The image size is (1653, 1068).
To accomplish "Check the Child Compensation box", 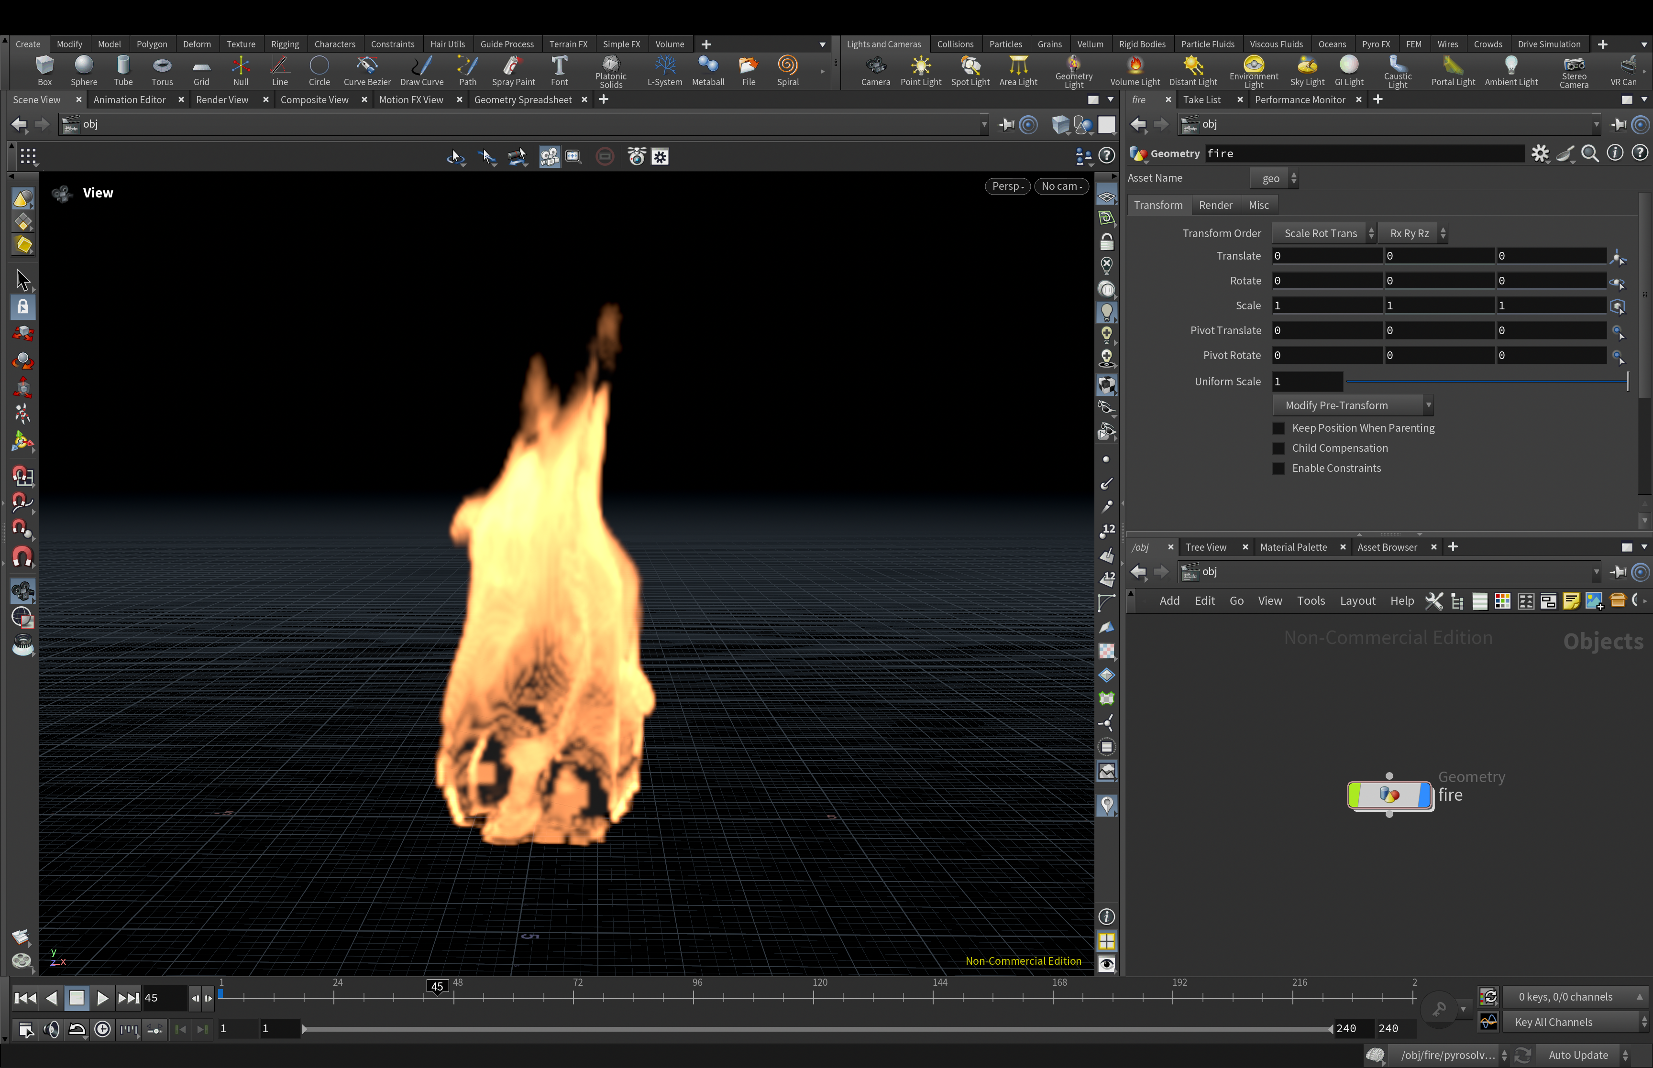I will (x=1278, y=448).
